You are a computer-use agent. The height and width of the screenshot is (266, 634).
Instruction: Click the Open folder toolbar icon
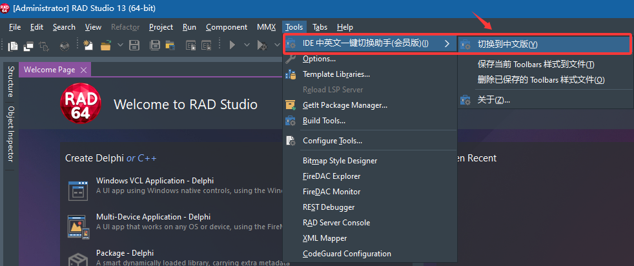105,45
